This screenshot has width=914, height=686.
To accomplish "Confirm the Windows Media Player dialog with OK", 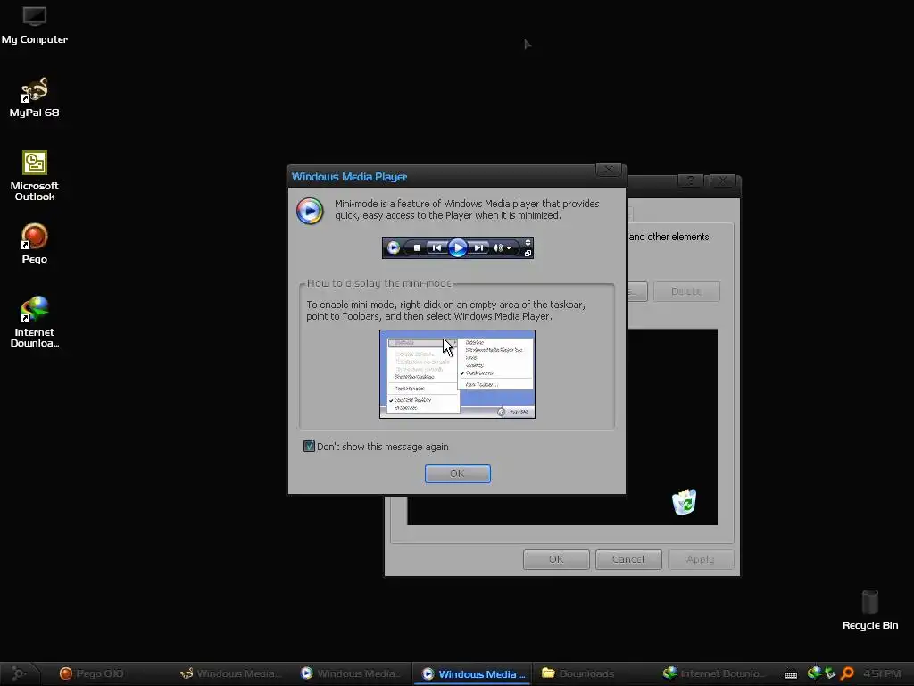I will pos(458,473).
